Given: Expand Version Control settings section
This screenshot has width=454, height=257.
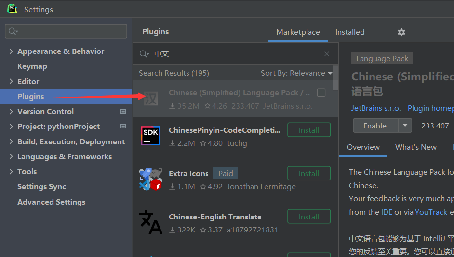Looking at the screenshot, I should (11, 112).
